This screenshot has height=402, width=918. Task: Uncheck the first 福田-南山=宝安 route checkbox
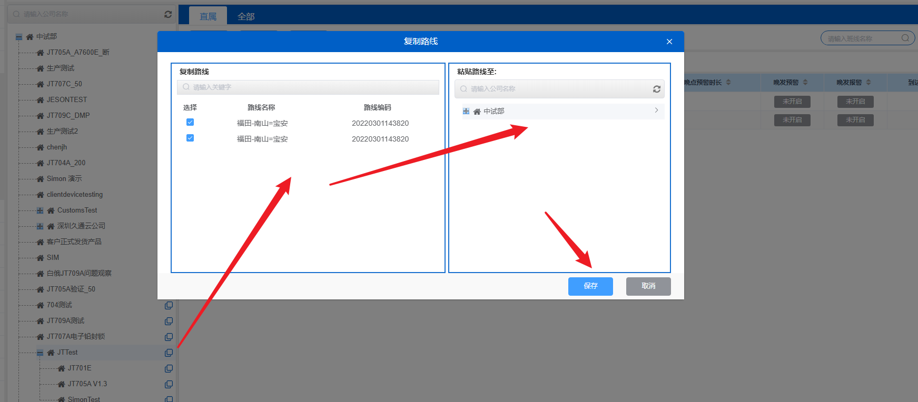[190, 122]
